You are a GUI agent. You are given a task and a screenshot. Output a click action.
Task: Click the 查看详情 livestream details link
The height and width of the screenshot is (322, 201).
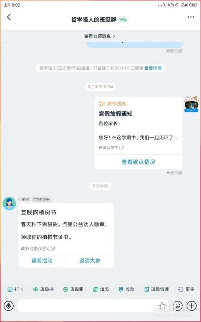tap(153, 68)
